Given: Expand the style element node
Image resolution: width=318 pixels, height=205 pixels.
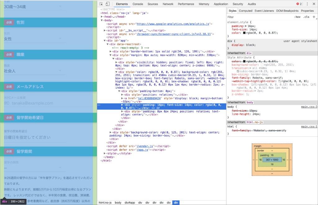Looking at the screenshot, I should (x=105, y=153).
